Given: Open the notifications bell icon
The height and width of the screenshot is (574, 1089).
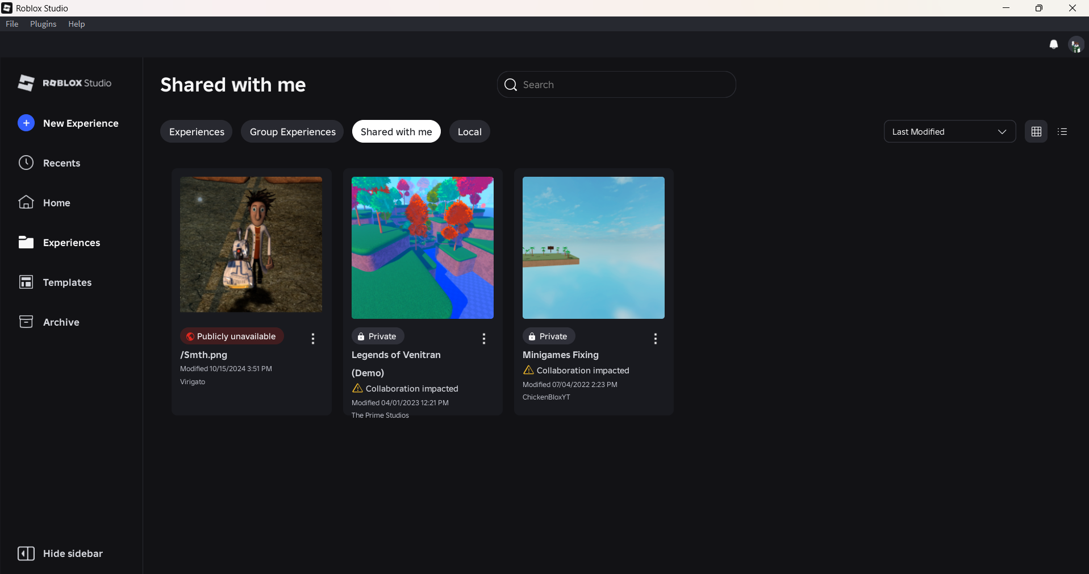Looking at the screenshot, I should tap(1054, 44).
